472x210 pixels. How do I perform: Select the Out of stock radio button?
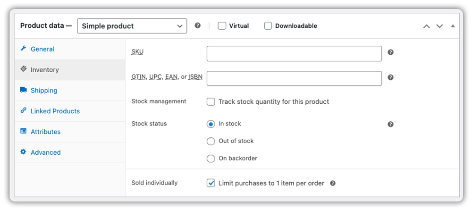point(211,141)
